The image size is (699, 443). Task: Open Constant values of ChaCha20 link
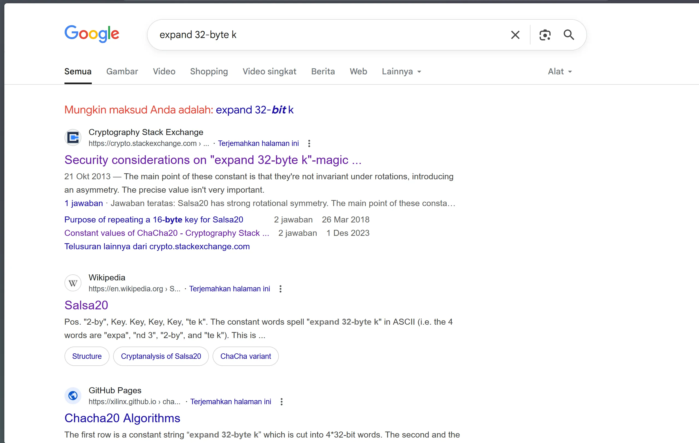click(167, 233)
